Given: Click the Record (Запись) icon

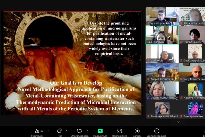Looking at the screenshot, I should click(137, 131).
